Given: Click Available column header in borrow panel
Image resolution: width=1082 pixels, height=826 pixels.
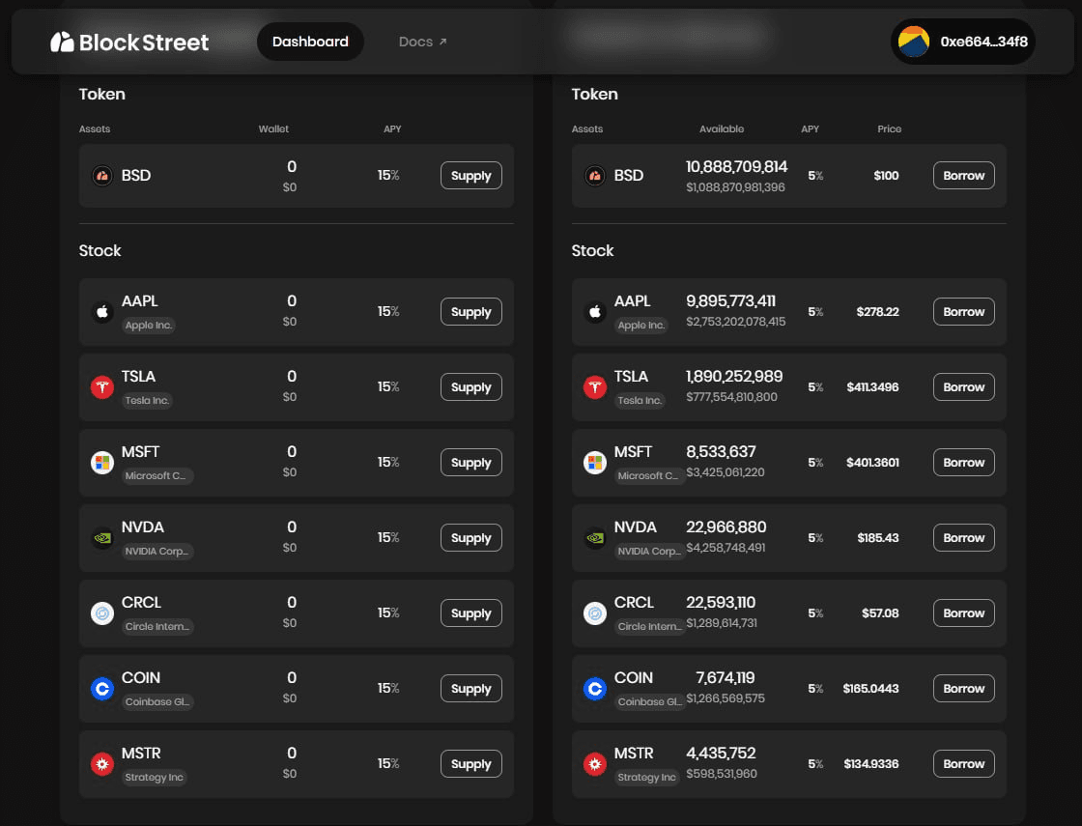Looking at the screenshot, I should click(722, 129).
